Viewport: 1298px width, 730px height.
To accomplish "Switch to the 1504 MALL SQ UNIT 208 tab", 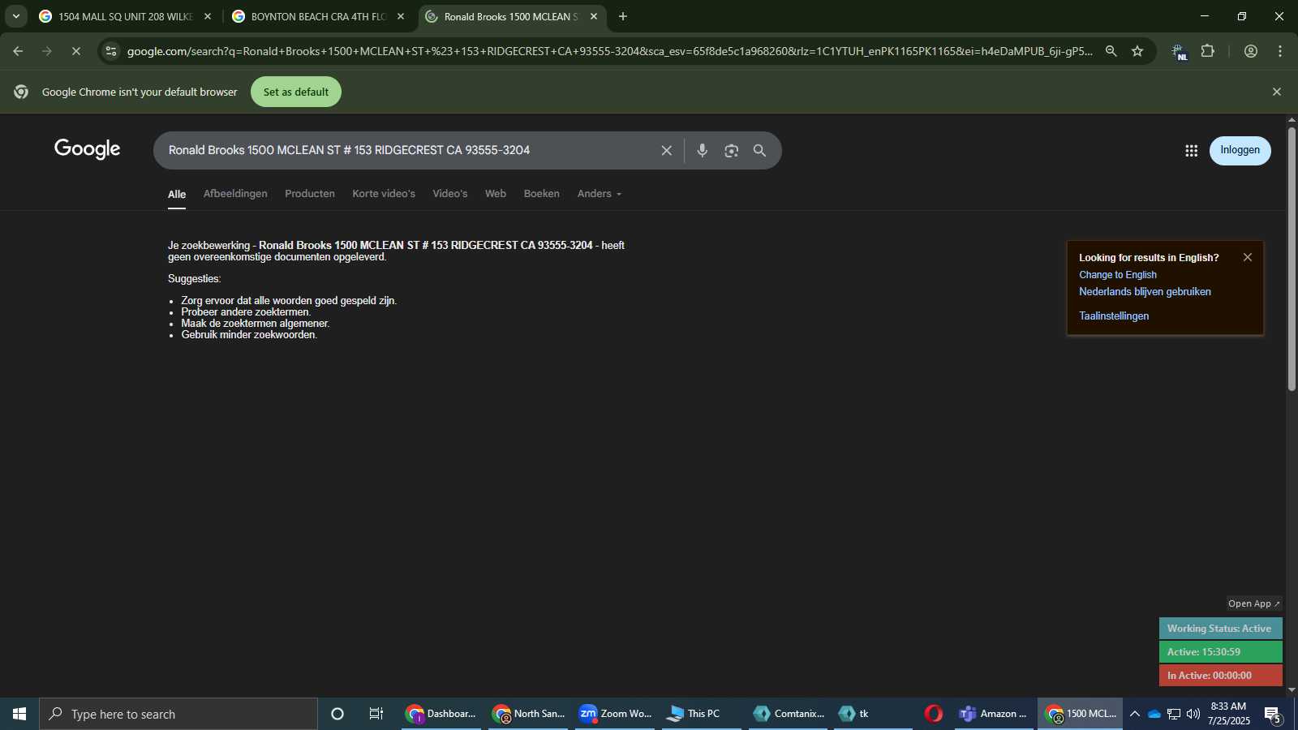I will tap(124, 16).
